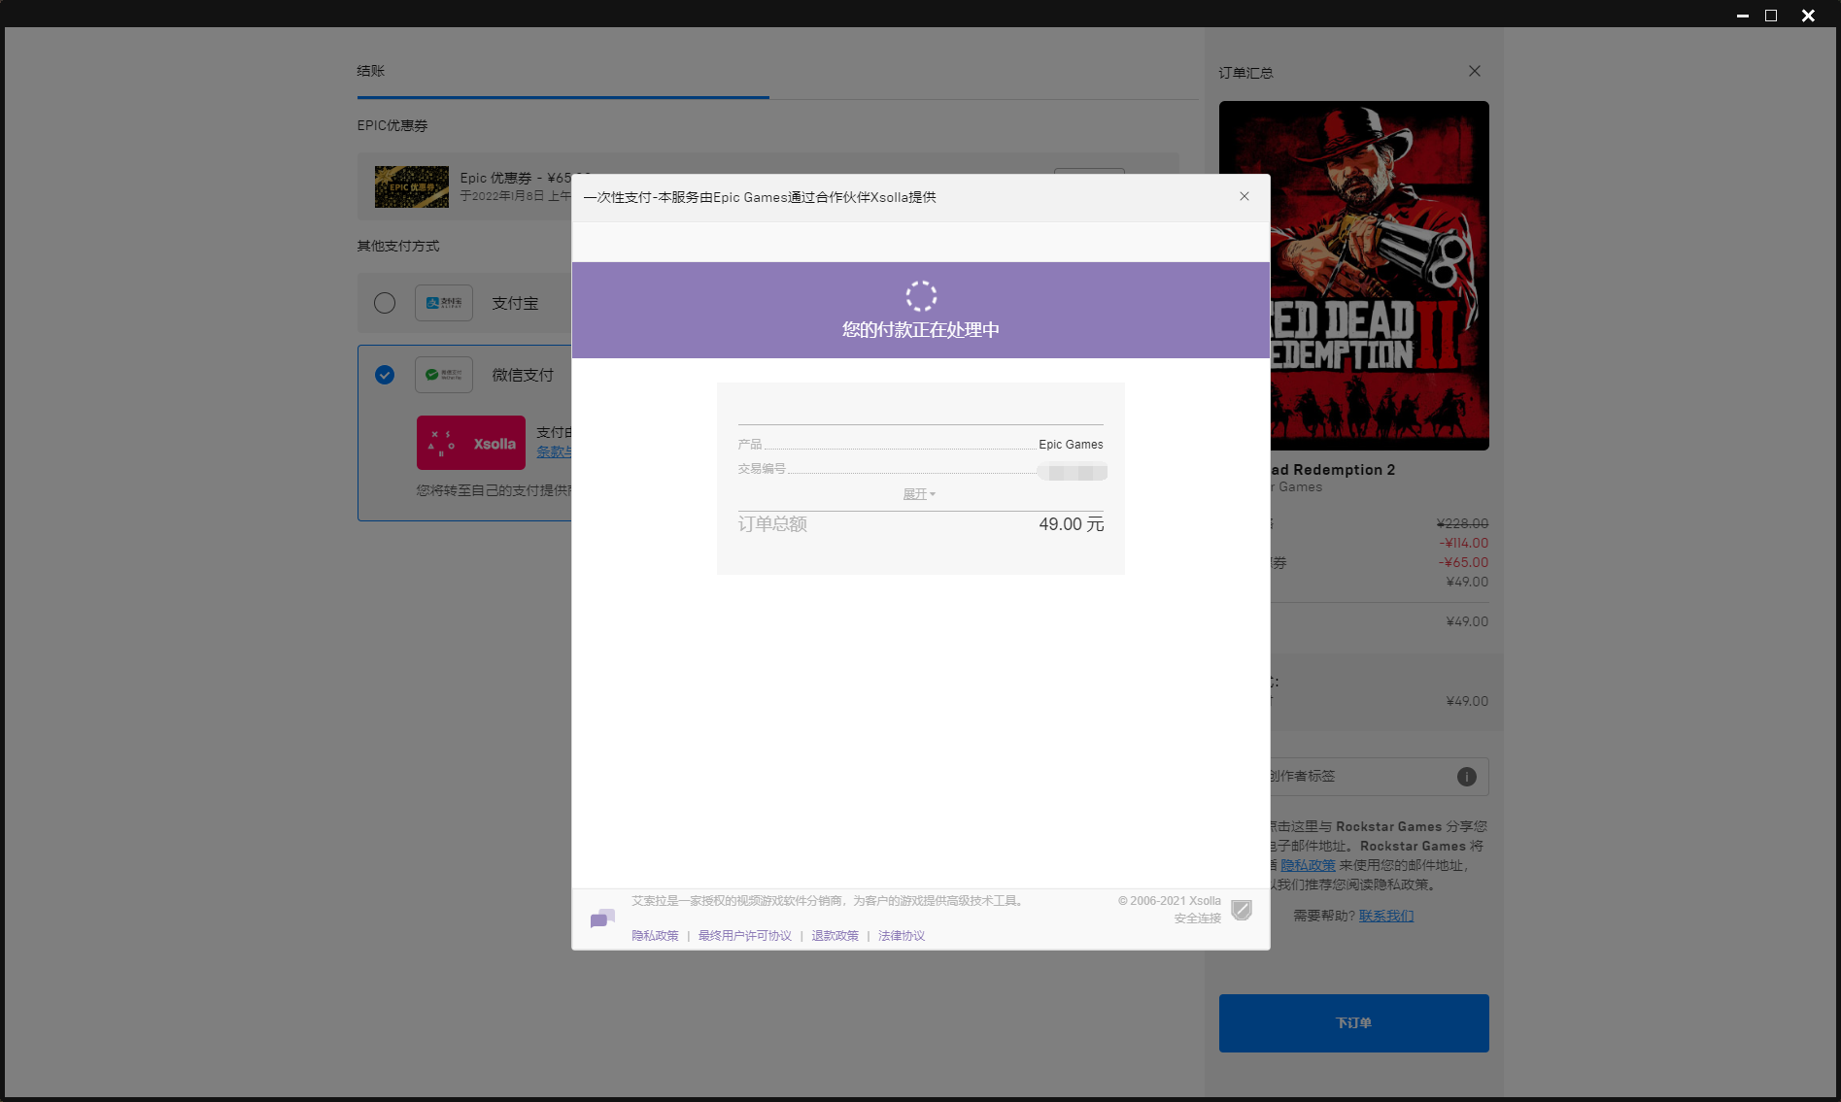Click the creator tag info icon
Image resolution: width=1841 pixels, height=1102 pixels.
click(1467, 777)
